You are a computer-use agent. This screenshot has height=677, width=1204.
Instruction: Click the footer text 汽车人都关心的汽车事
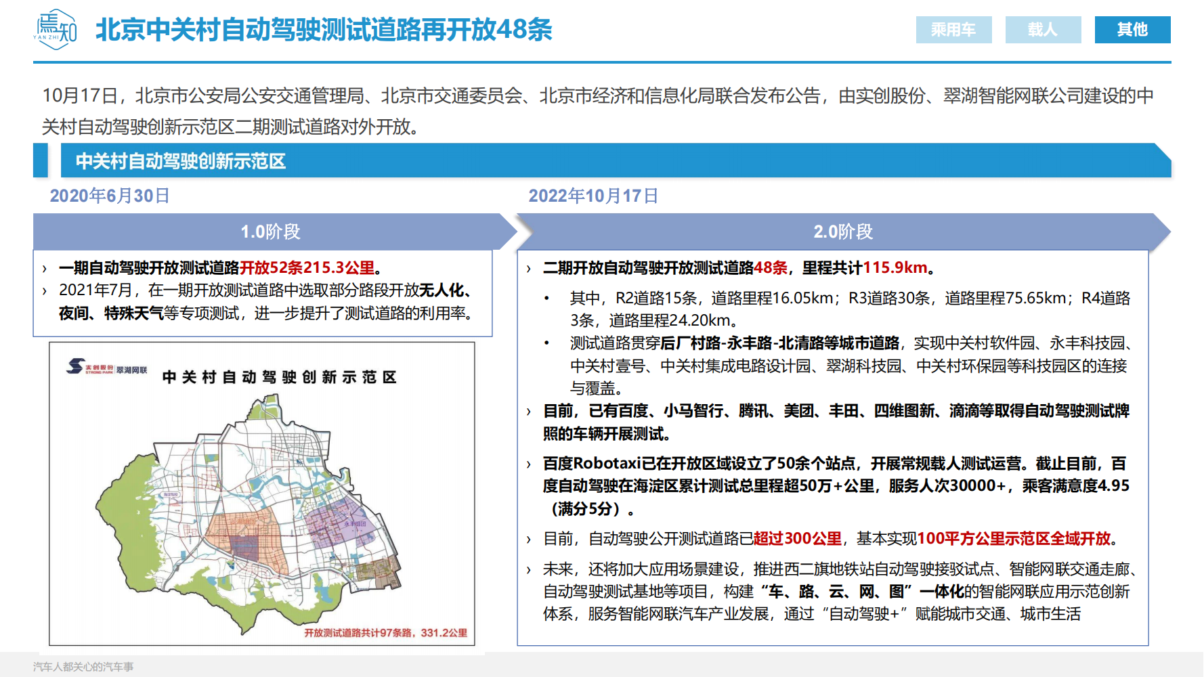pyautogui.click(x=83, y=667)
